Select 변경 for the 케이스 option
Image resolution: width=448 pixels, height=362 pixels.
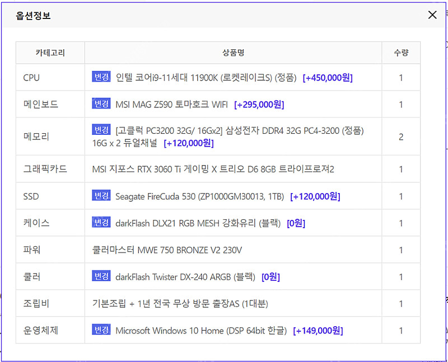pyautogui.click(x=101, y=223)
